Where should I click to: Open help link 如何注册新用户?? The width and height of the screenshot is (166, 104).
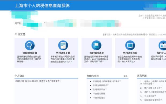[x=101, y=85]
